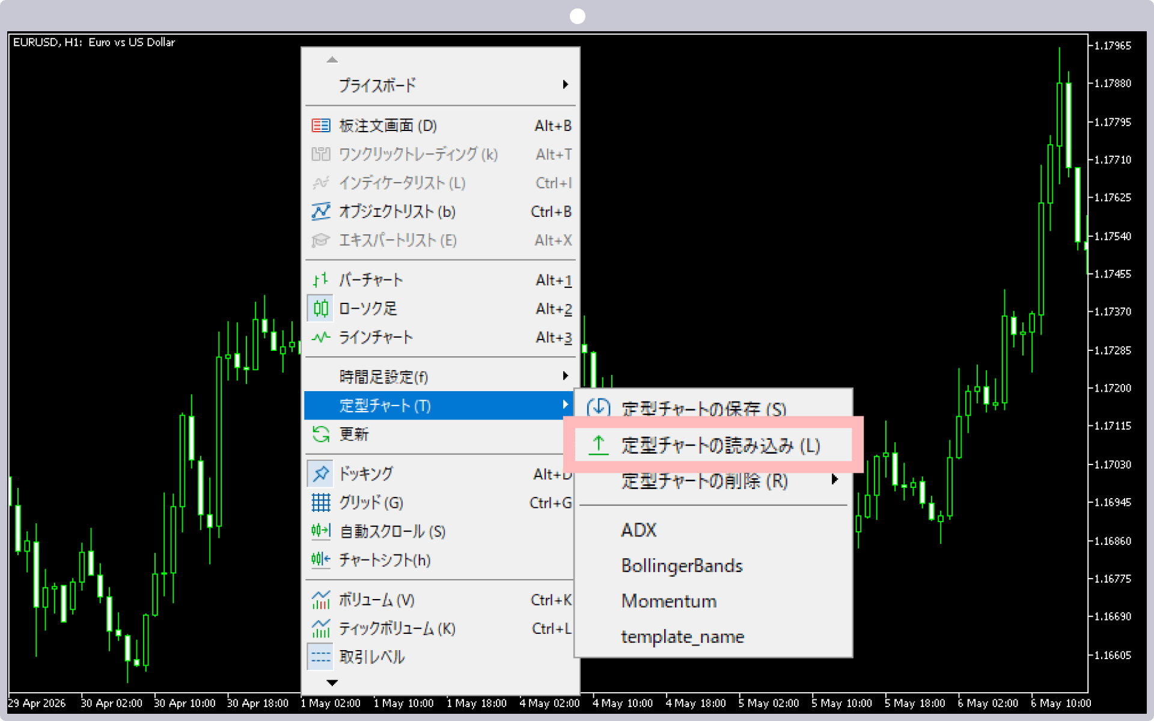The height and width of the screenshot is (721, 1154).
Task: Open the プライスボード submenu arrow
Action: click(x=566, y=85)
